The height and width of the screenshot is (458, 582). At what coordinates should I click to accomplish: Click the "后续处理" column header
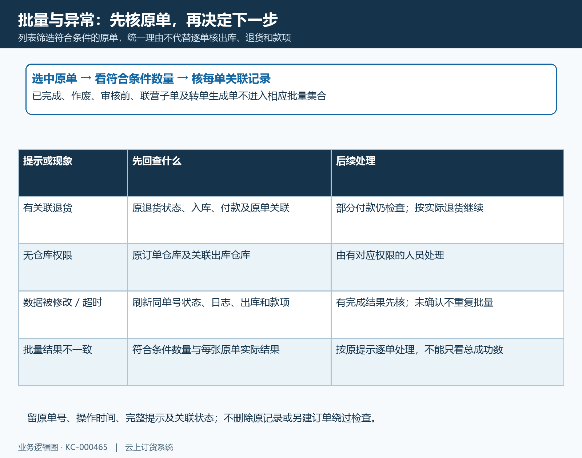[447, 173]
